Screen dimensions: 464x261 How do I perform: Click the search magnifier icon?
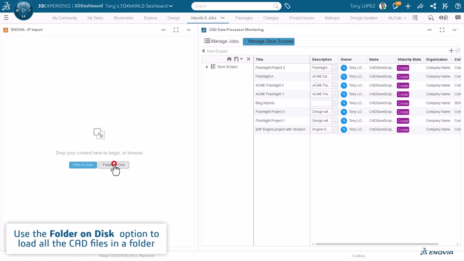tap(276, 6)
